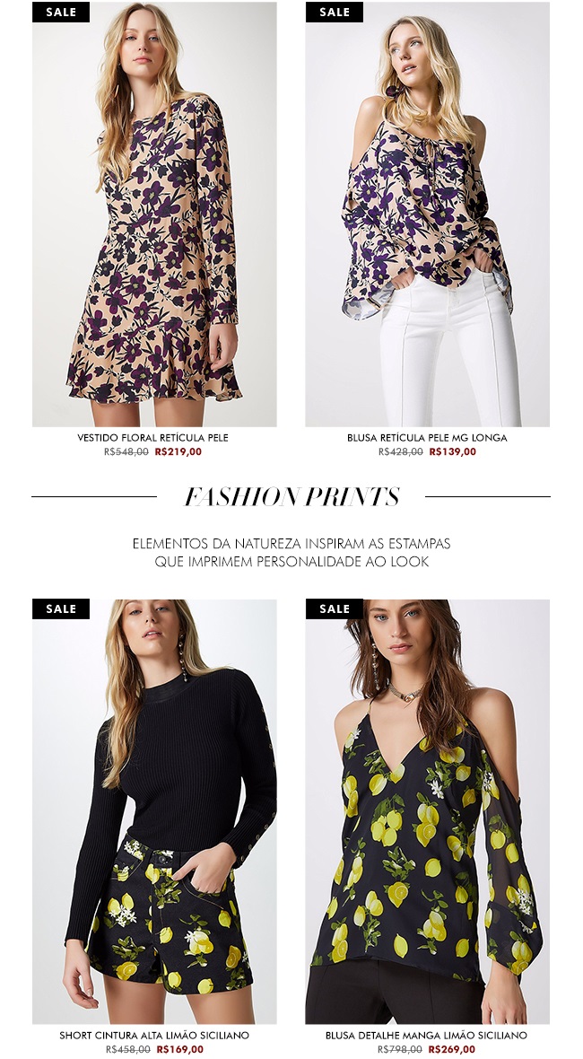This screenshot has width=583, height=1059.
Task: Click the crossed-out R$798,00 original price
Action: 399,1049
